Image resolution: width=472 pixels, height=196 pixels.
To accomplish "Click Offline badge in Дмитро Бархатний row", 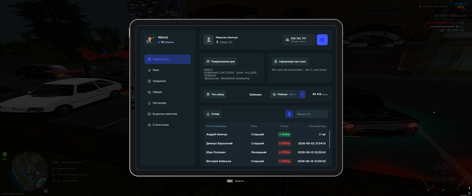I will coord(284,143).
